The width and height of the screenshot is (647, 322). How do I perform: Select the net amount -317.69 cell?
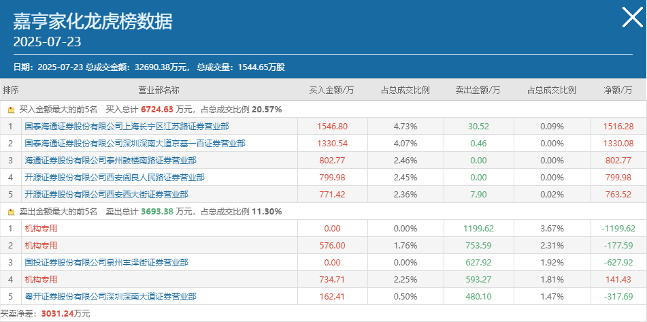(x=618, y=296)
